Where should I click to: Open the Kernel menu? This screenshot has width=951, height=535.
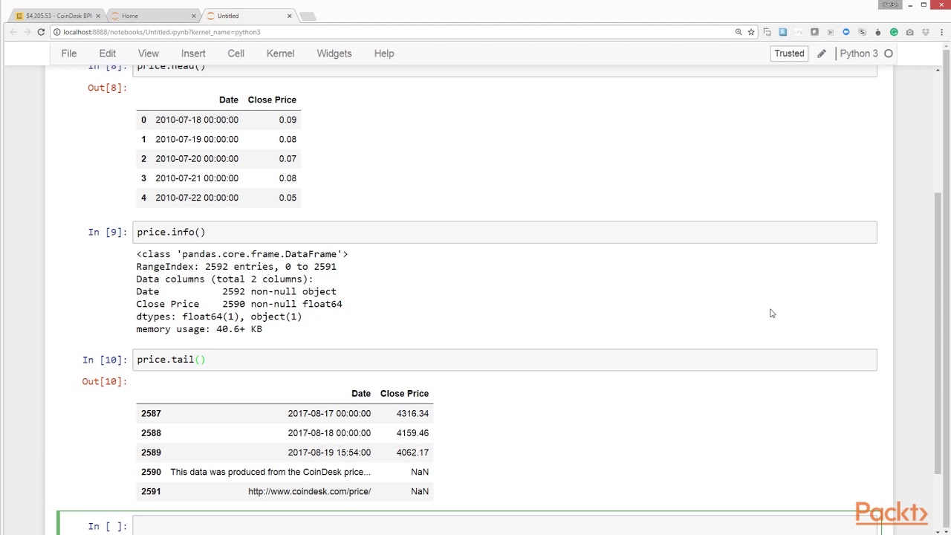click(281, 53)
